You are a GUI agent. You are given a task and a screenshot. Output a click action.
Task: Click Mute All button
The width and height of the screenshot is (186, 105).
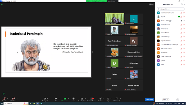tap(166, 99)
